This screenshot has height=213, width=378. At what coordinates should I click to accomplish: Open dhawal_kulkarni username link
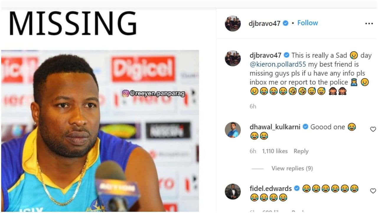[x=275, y=127]
